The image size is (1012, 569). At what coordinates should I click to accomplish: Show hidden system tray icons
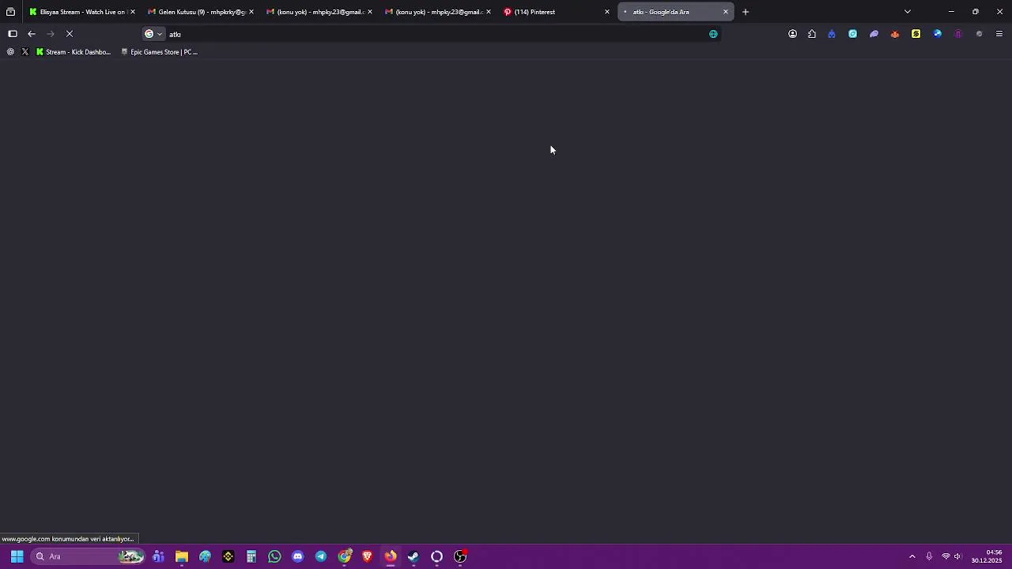(912, 556)
